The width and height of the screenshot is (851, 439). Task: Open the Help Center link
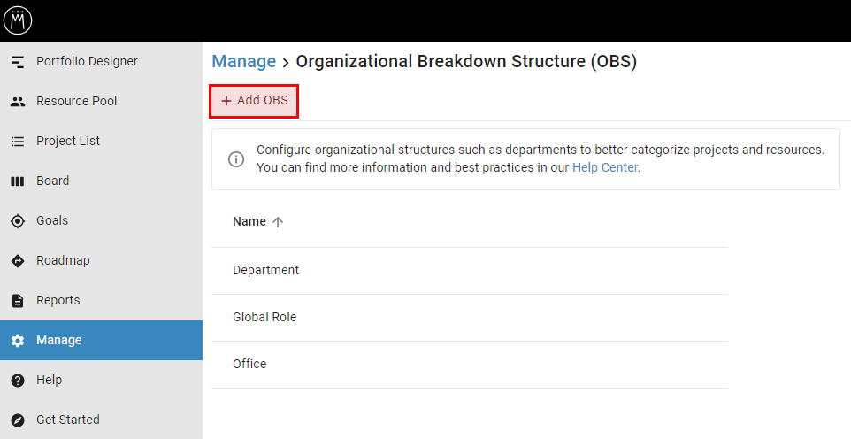(605, 167)
